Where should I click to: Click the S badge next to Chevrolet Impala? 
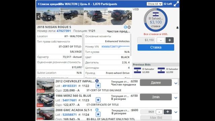click(97, 81)
